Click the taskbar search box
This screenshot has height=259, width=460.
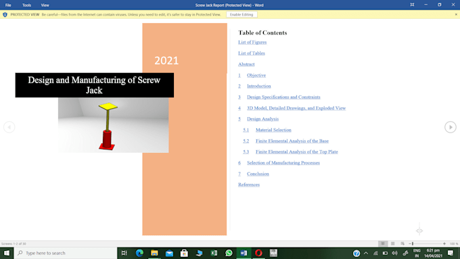pyautogui.click(x=66, y=253)
